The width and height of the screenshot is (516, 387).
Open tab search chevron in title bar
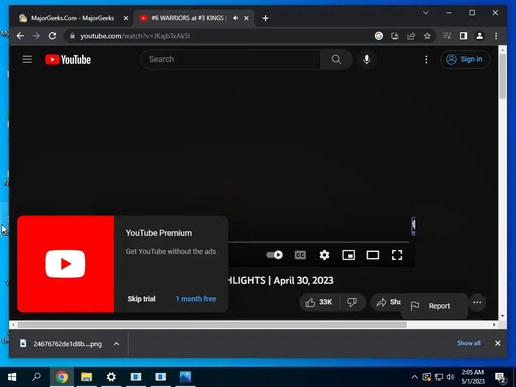point(425,13)
